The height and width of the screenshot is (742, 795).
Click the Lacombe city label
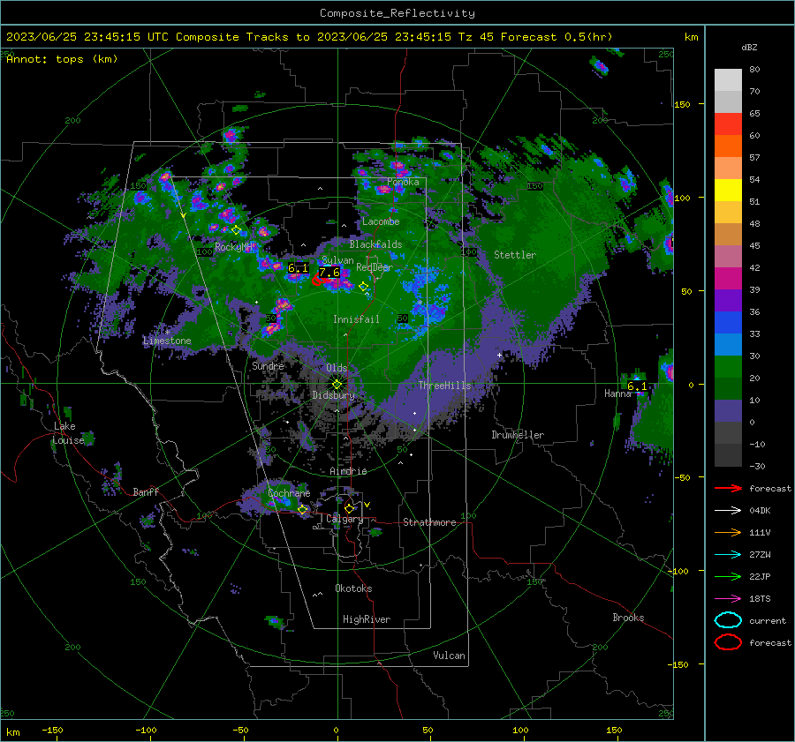coord(381,221)
